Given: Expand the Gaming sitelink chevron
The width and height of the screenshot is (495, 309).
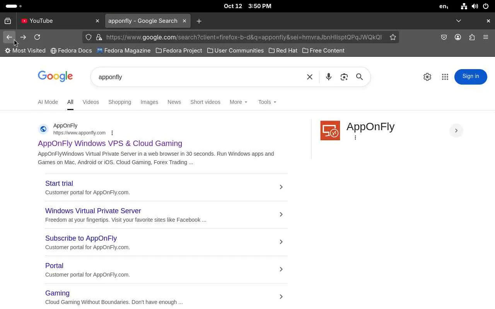Looking at the screenshot, I should point(281,297).
